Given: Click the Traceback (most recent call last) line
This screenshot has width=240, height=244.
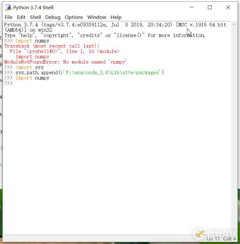Looking at the screenshot, I should pyautogui.click(x=52, y=46).
